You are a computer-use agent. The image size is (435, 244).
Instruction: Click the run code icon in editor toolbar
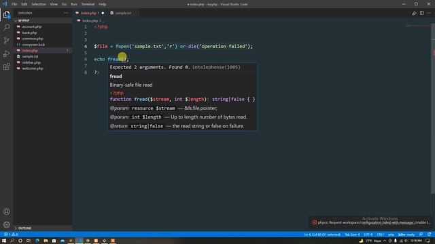[414, 13]
